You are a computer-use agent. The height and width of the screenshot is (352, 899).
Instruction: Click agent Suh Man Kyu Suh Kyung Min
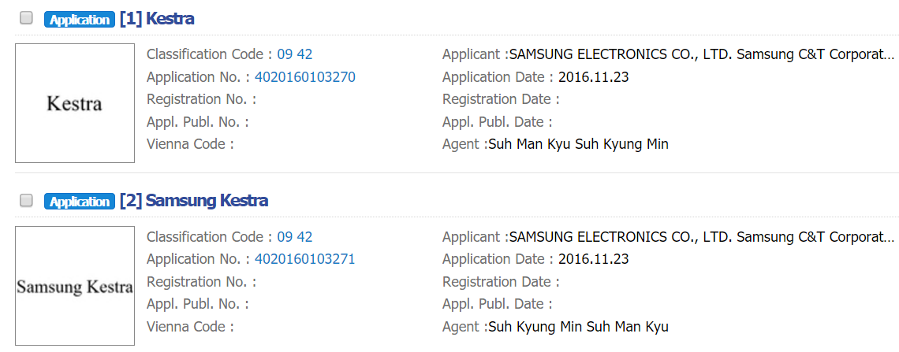(x=578, y=144)
